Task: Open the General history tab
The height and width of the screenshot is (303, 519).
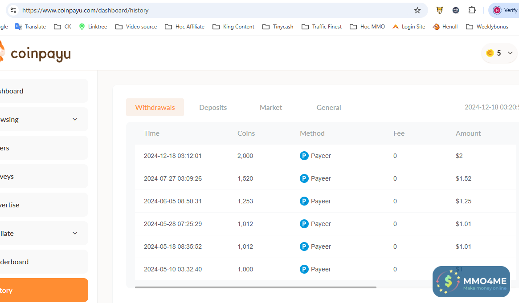Action: 329,107
